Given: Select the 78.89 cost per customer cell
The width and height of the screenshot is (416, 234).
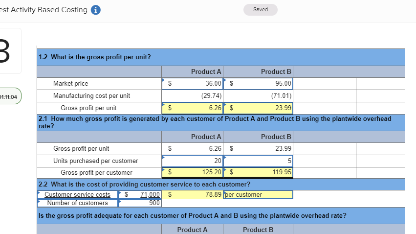Looking at the screenshot, I should (x=192, y=195).
